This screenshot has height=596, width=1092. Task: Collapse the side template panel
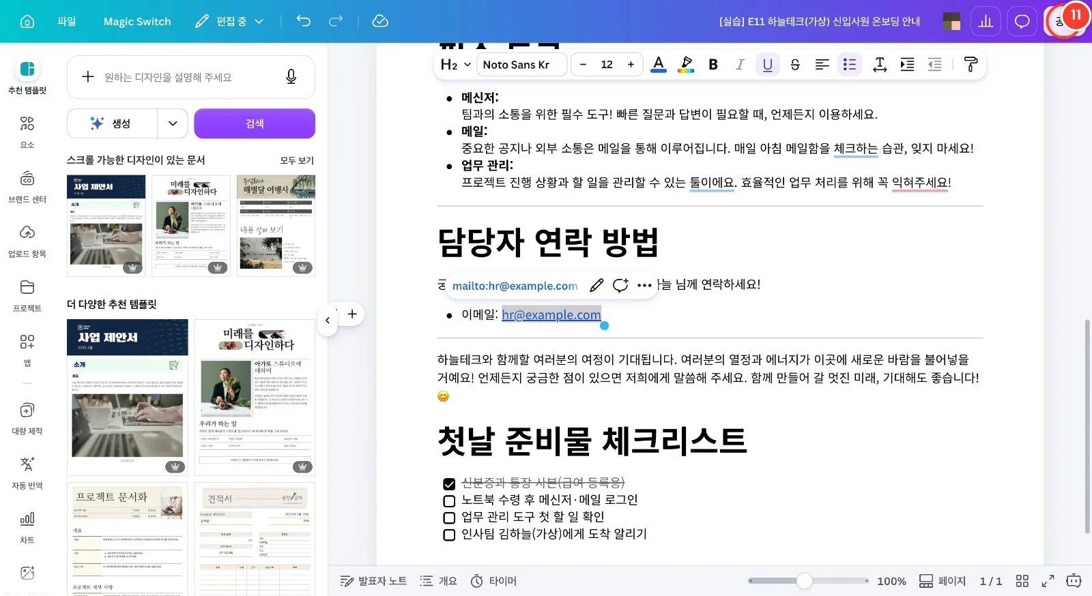(x=328, y=320)
